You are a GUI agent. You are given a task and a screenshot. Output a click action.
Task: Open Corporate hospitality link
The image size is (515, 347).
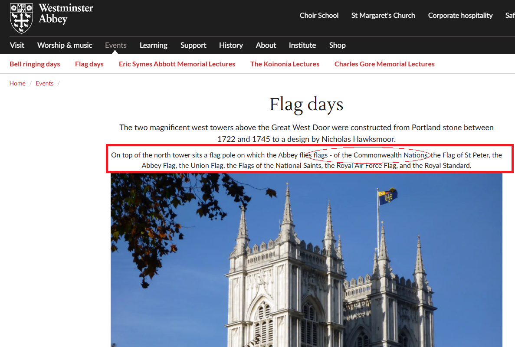[460, 16]
